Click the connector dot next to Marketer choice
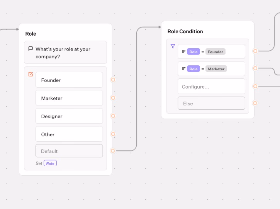 113,98
